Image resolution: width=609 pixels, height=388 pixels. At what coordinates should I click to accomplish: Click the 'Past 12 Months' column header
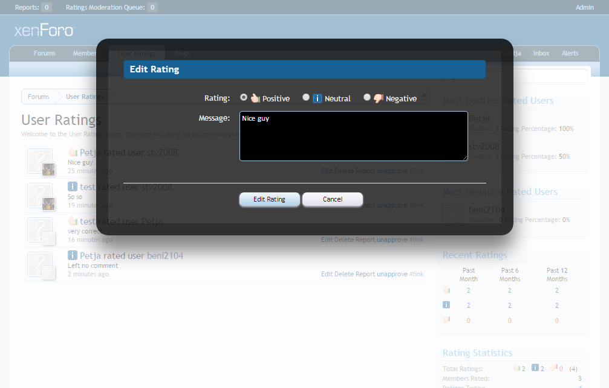pos(557,275)
